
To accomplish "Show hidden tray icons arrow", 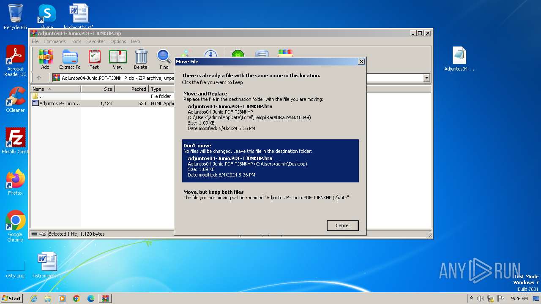I will click(x=471, y=298).
